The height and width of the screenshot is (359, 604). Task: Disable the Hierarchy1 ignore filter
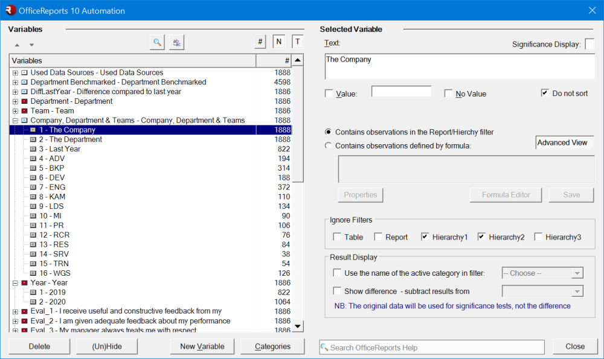[x=426, y=237]
